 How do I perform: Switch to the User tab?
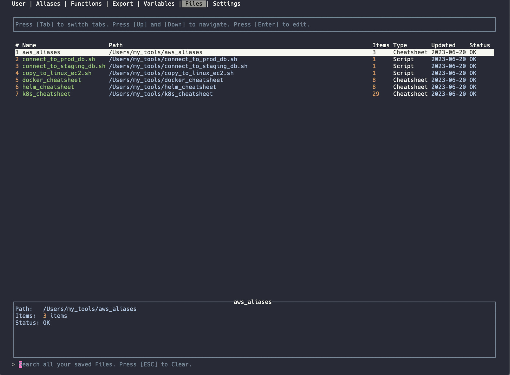pyautogui.click(x=18, y=4)
